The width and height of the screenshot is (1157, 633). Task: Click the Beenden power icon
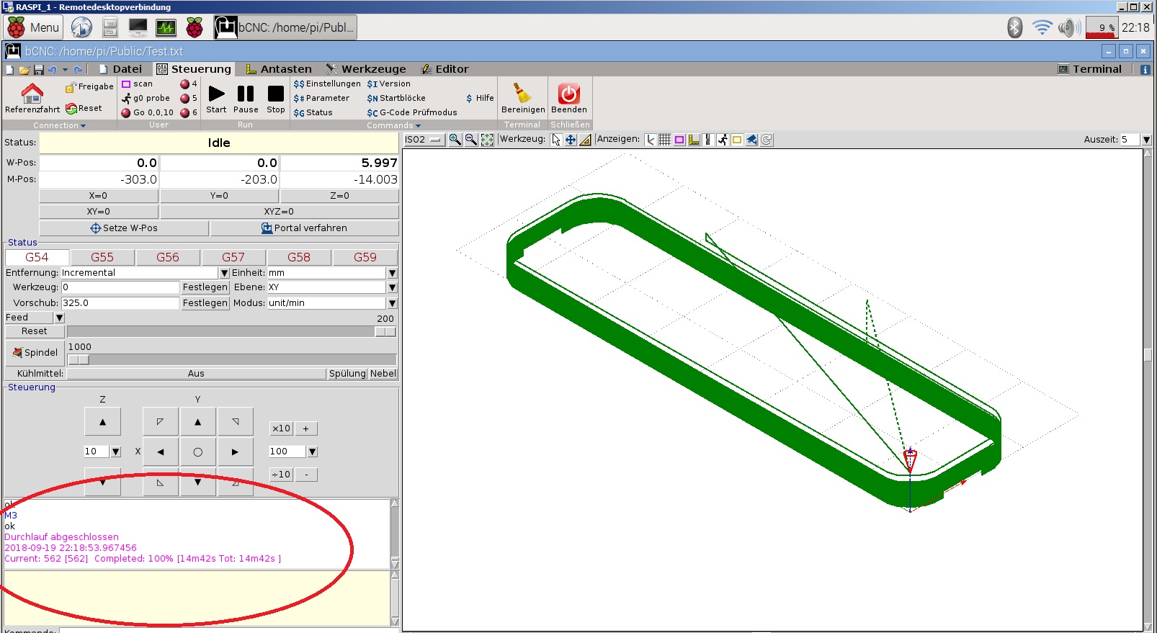pos(569,94)
